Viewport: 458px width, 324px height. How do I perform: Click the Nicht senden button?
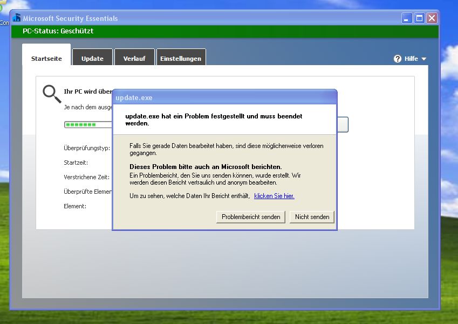pyautogui.click(x=312, y=217)
